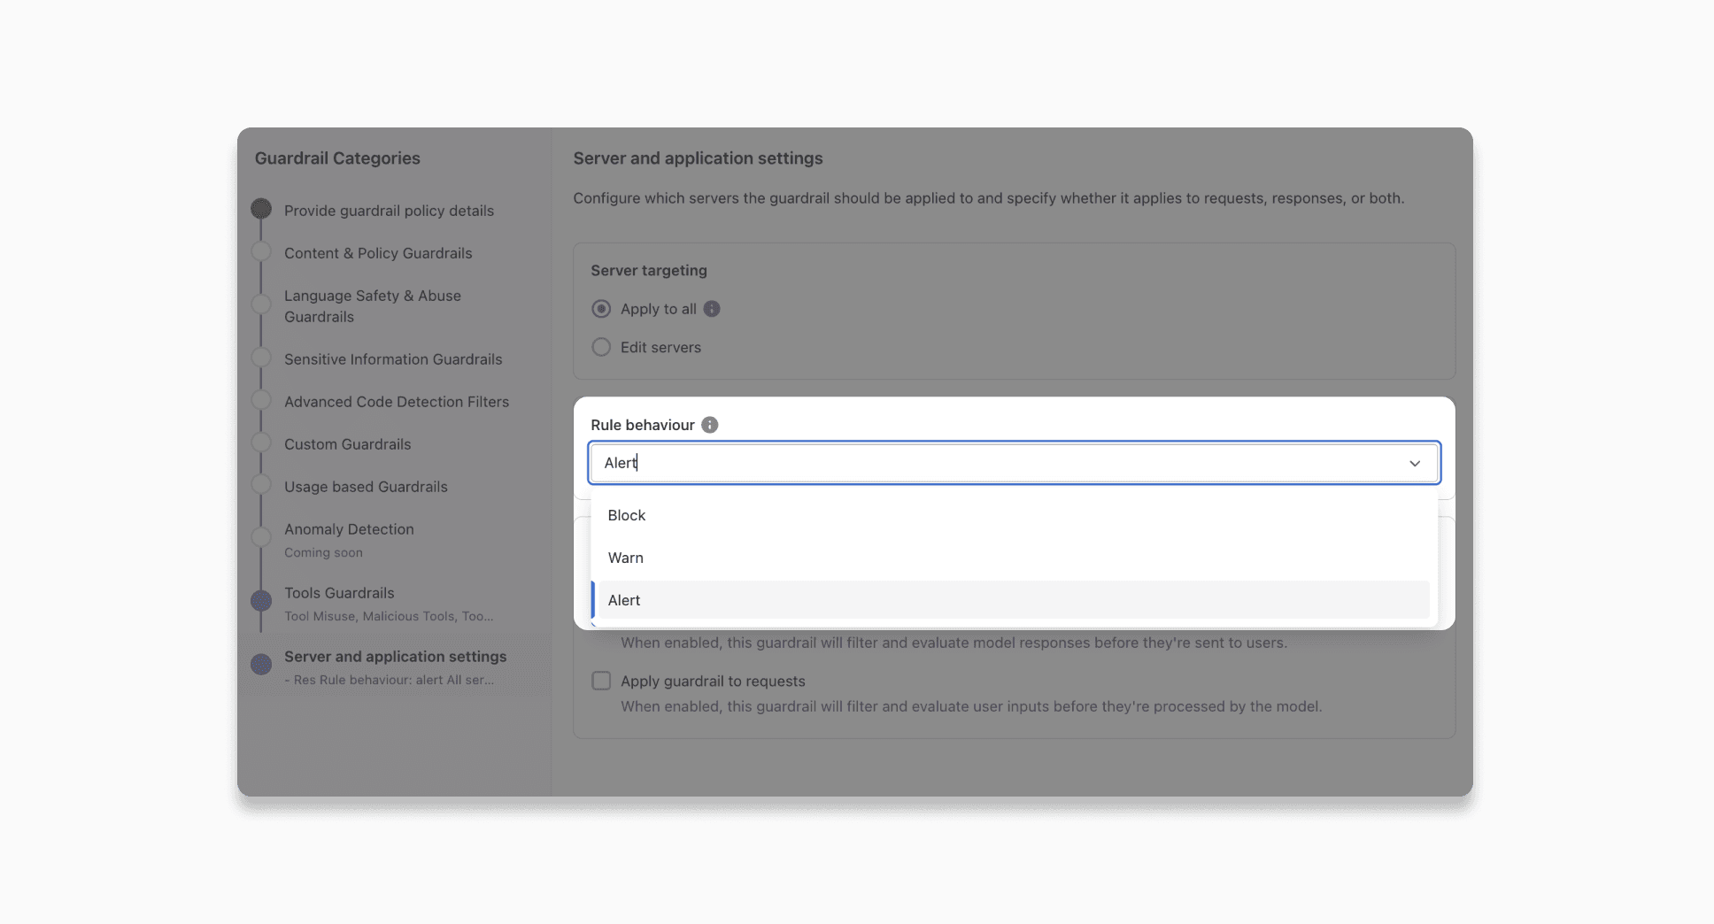Click the Usage based Guardrails step circle
This screenshot has width=1714, height=924.
[x=261, y=485]
